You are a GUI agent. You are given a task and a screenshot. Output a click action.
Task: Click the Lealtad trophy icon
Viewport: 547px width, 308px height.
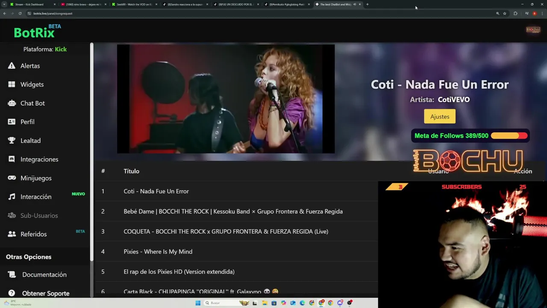(x=12, y=140)
